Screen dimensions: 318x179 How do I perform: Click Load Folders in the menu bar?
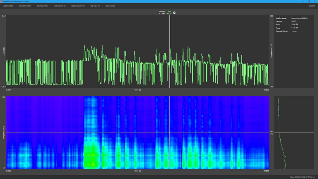8,6
